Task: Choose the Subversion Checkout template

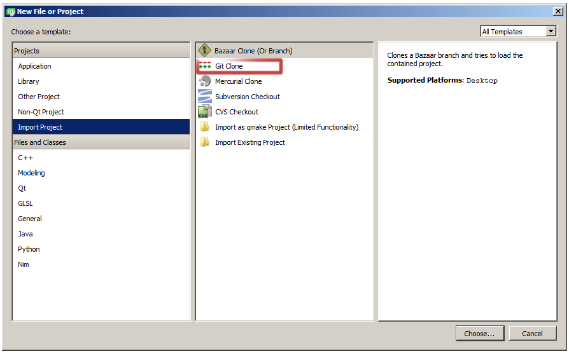Action: 284,97
